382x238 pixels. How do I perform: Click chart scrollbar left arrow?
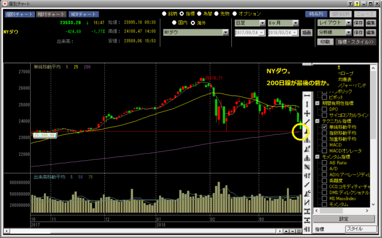point(7,231)
